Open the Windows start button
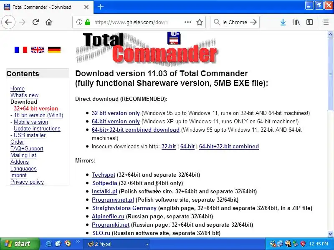The image size is (334, 250). tap(20, 244)
